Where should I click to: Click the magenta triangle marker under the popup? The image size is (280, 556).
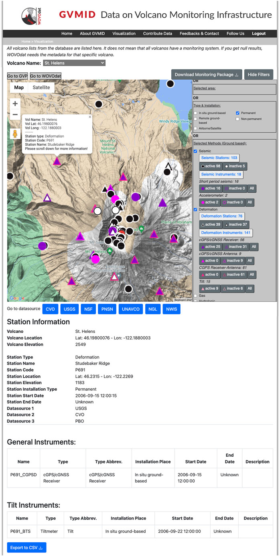(x=57, y=161)
